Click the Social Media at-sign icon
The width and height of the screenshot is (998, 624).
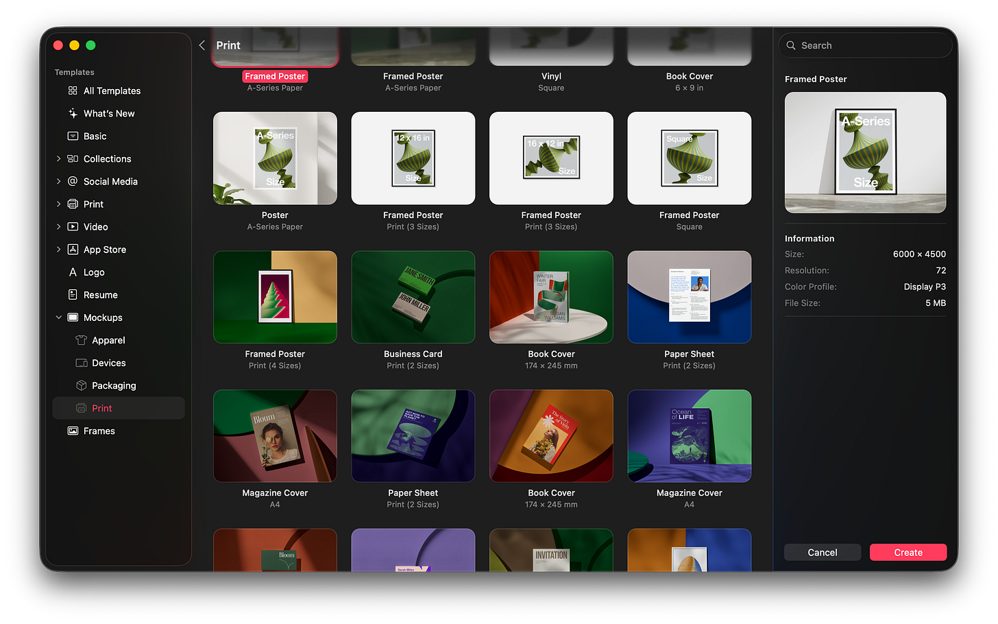coord(73,181)
